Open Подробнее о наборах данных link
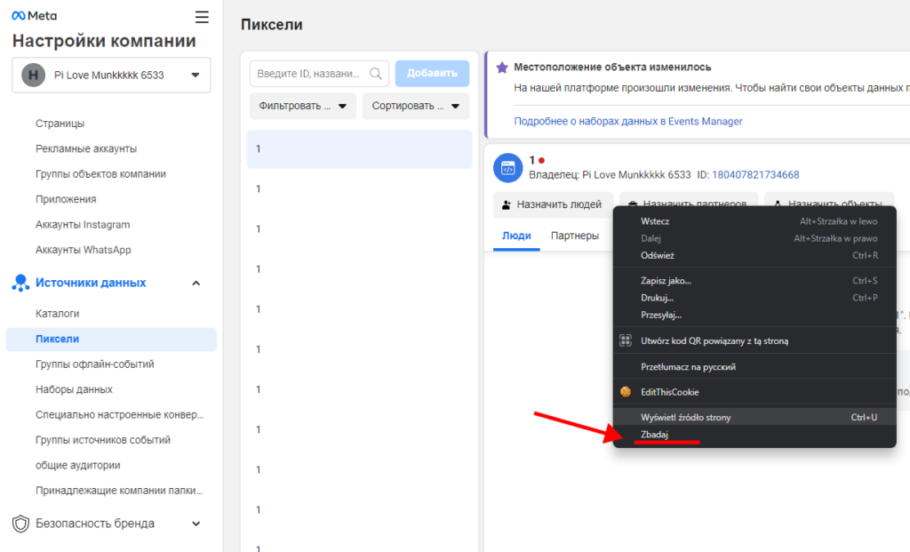Image resolution: width=910 pixels, height=552 pixels. tap(627, 121)
